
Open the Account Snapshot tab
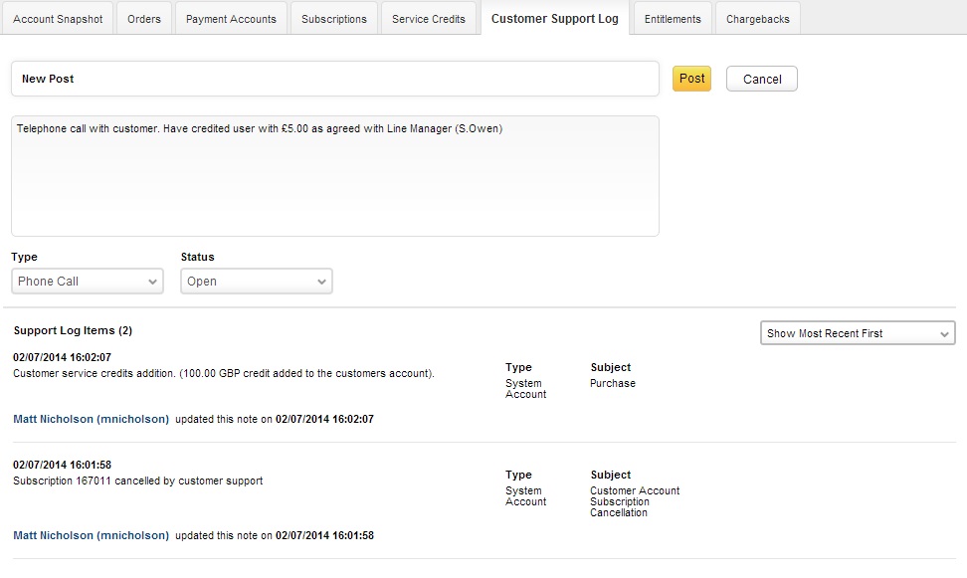pyautogui.click(x=58, y=19)
